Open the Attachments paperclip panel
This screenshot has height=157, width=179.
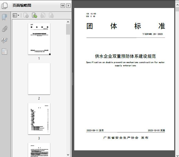pos(5,29)
